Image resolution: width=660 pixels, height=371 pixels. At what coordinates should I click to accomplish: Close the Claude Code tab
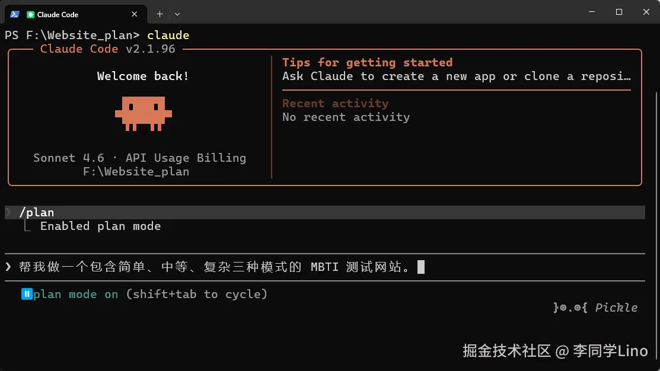[135, 14]
